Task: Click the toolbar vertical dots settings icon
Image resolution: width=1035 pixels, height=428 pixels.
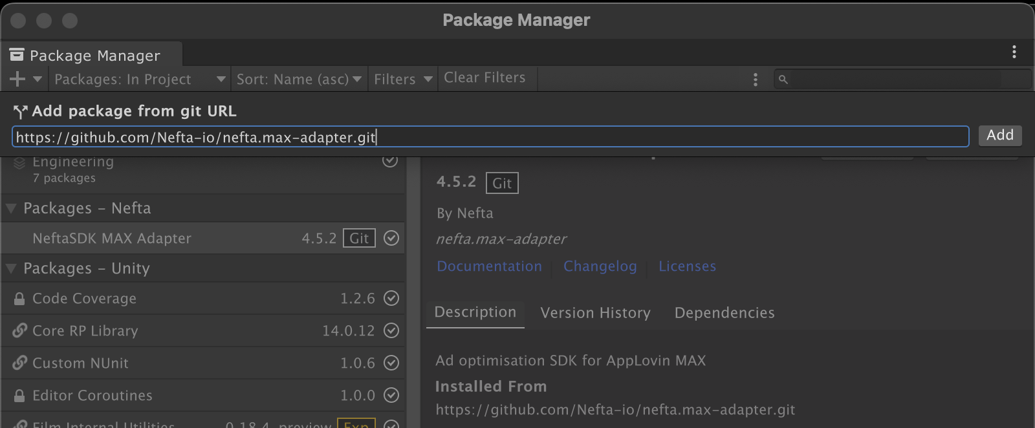Action: pyautogui.click(x=755, y=80)
